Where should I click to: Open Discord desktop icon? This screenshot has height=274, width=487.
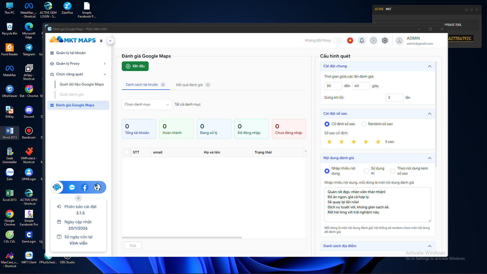click(x=29, y=112)
